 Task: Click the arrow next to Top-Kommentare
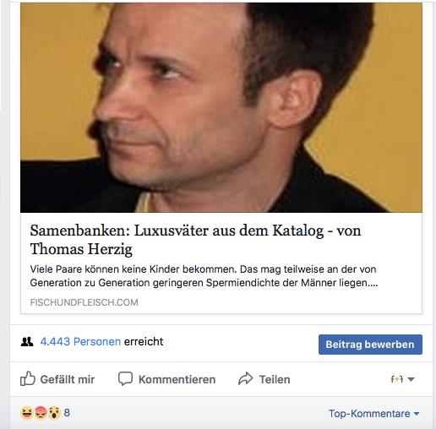(x=417, y=414)
